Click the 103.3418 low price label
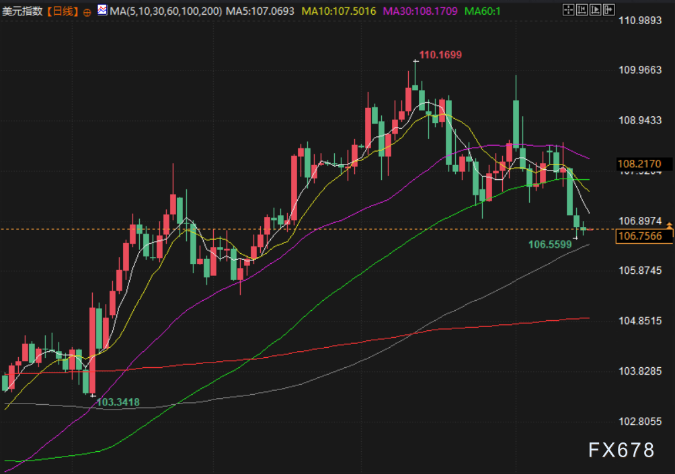Image resolution: width=675 pixels, height=474 pixels. coord(118,402)
